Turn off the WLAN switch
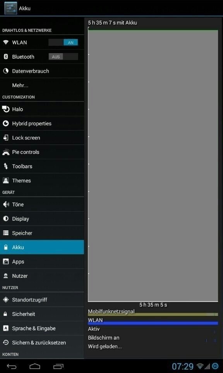Viewport: 223px width, 373px height. [x=63, y=42]
